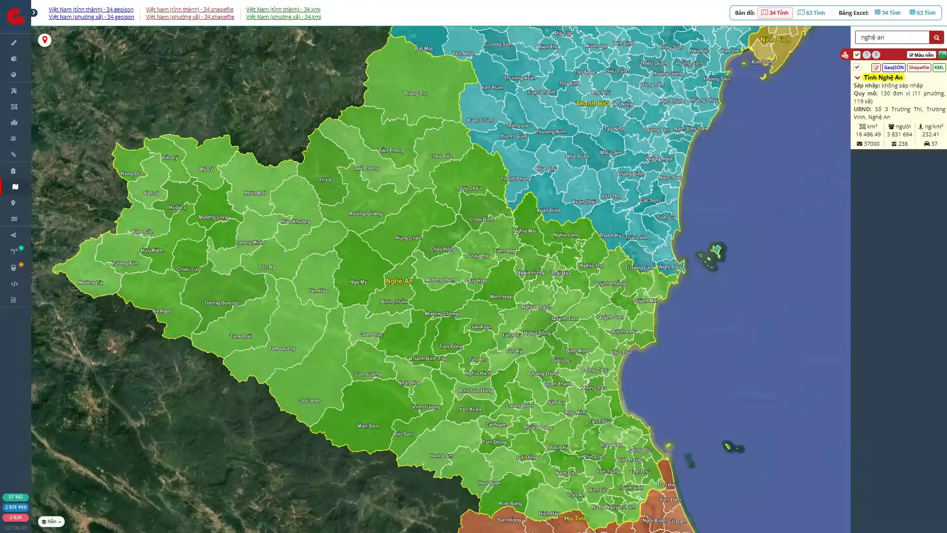
Task: Toggle the Màu nền checkbox
Action: pos(921,55)
